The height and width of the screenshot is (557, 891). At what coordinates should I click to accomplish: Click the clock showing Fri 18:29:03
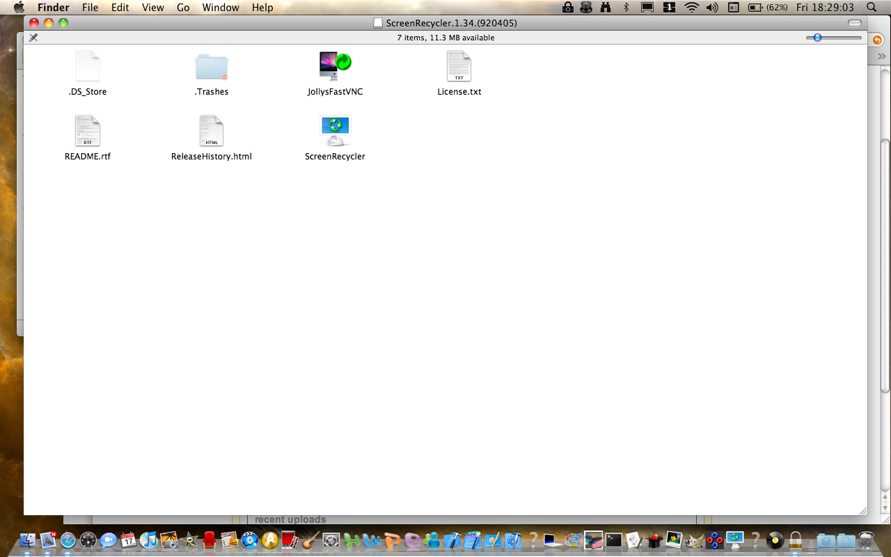click(825, 8)
